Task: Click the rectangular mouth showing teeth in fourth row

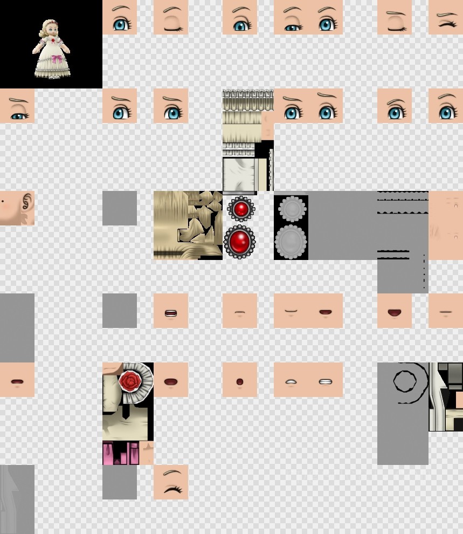Action: click(171, 312)
